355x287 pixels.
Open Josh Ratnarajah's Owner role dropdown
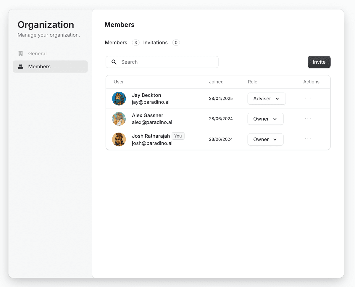[x=265, y=139]
